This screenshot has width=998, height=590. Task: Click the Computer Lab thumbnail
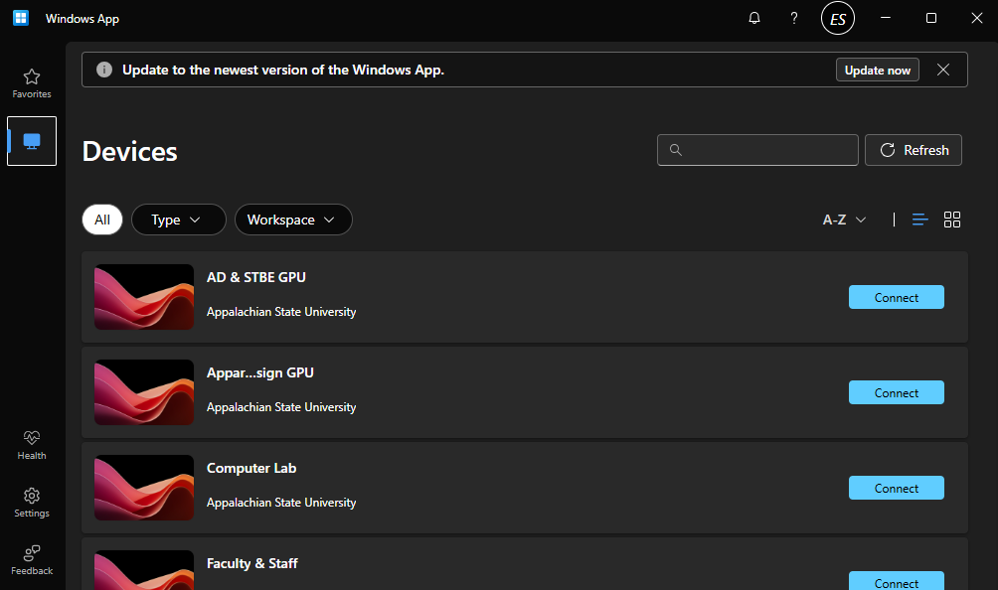pos(144,488)
